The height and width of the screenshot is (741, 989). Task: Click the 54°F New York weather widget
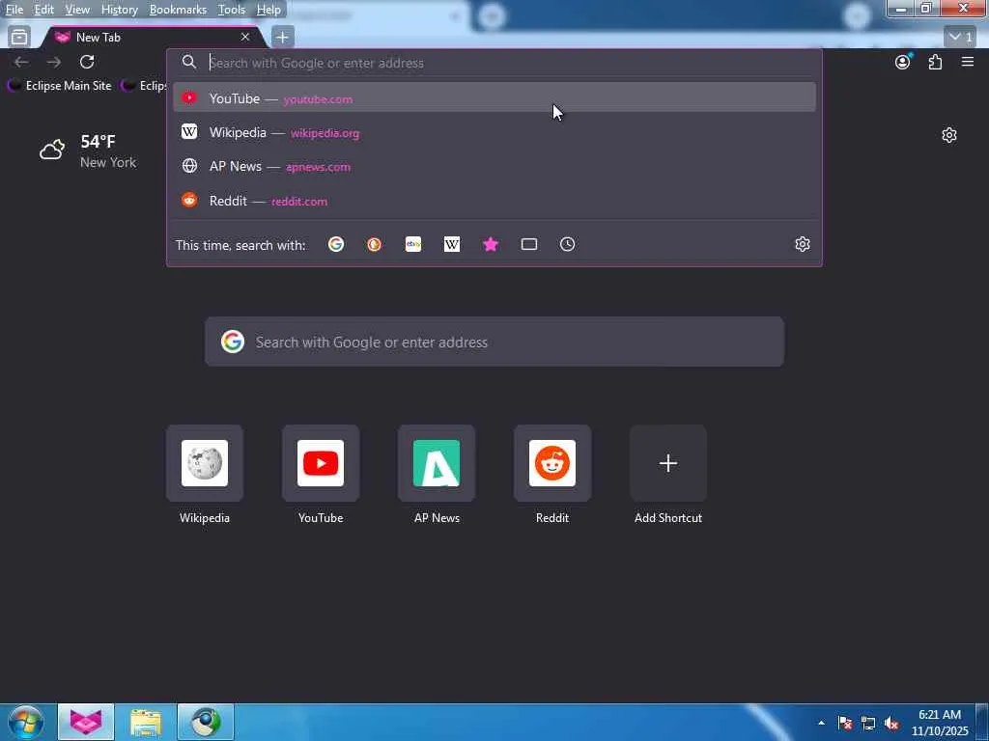tap(88, 151)
